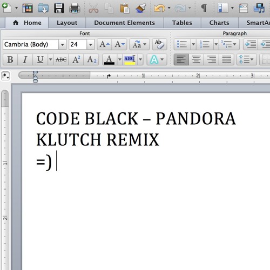Open the Toolbox icon

[244, 8]
